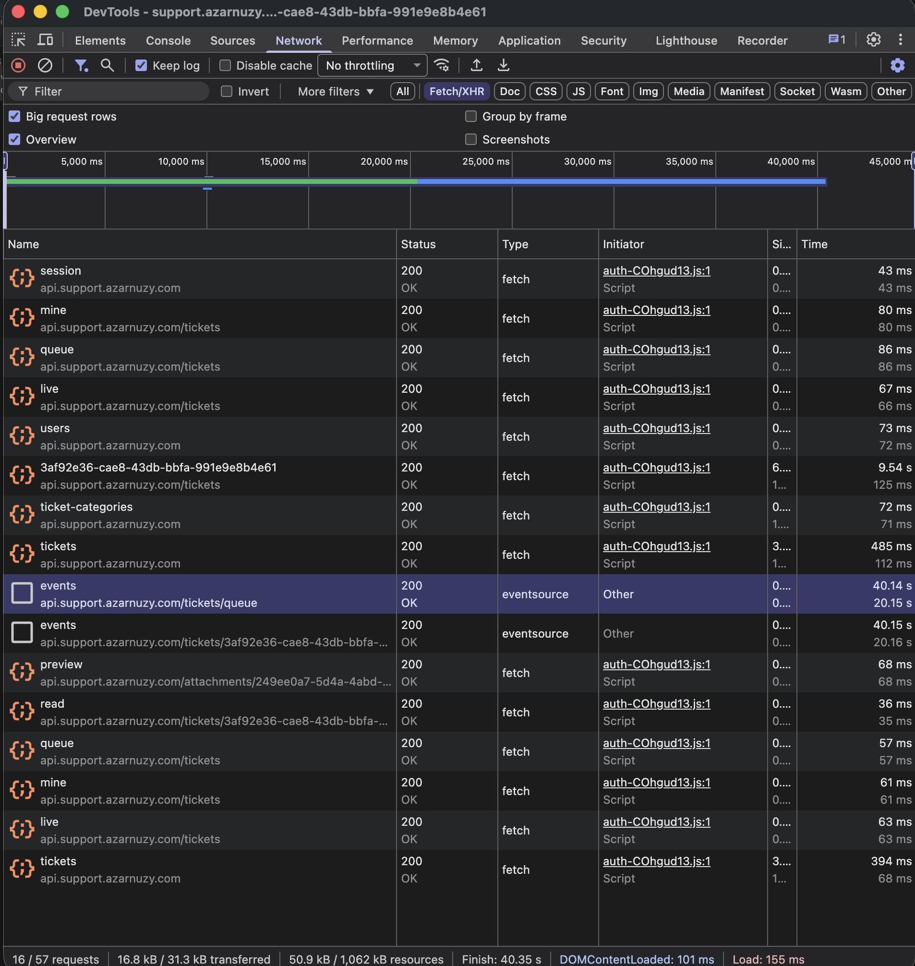Select JSON icon of preview request
Viewport: 915px width, 966px height.
pyautogui.click(x=22, y=672)
